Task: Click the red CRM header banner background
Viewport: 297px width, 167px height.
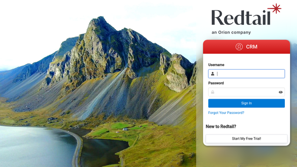Action: coord(247,47)
